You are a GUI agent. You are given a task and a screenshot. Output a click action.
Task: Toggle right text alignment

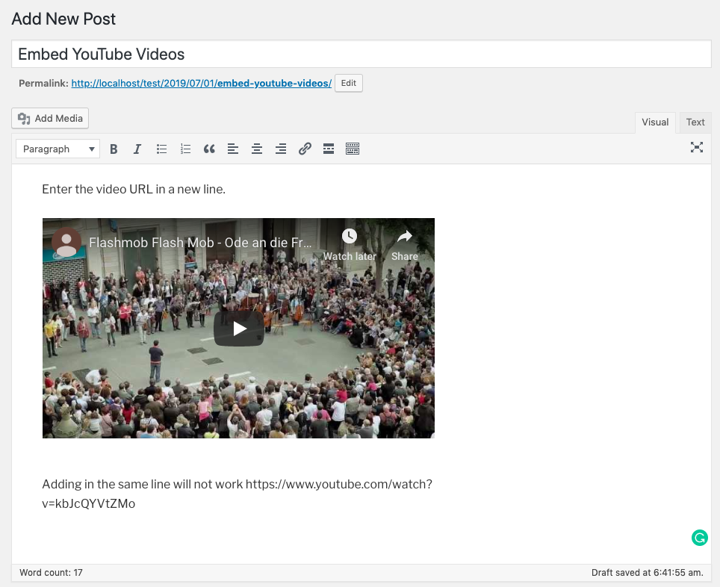point(281,149)
